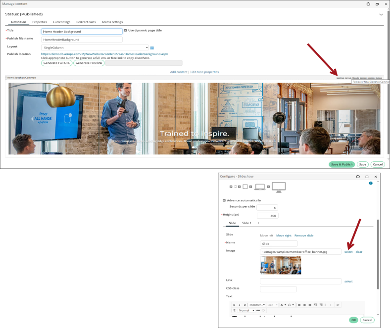Viewport: 390px width, 328px height.
Task: Click the background color droplet icon
Action: point(289,305)
